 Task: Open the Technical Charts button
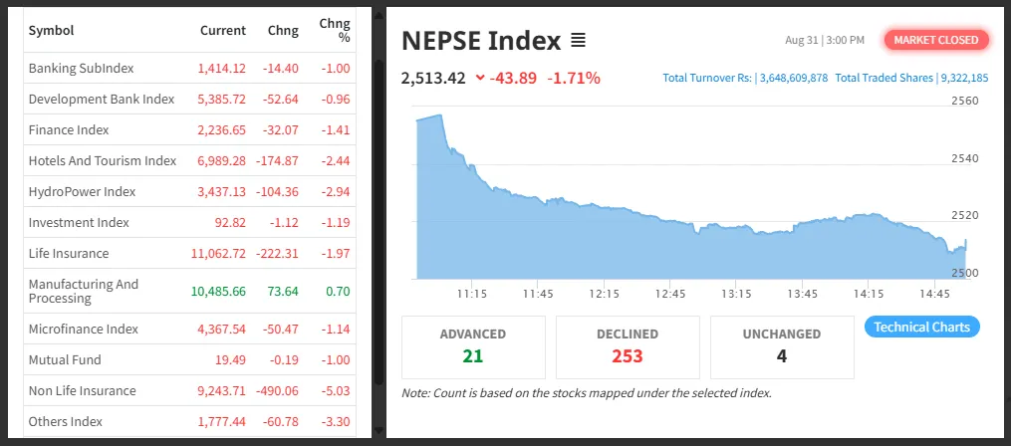point(921,327)
